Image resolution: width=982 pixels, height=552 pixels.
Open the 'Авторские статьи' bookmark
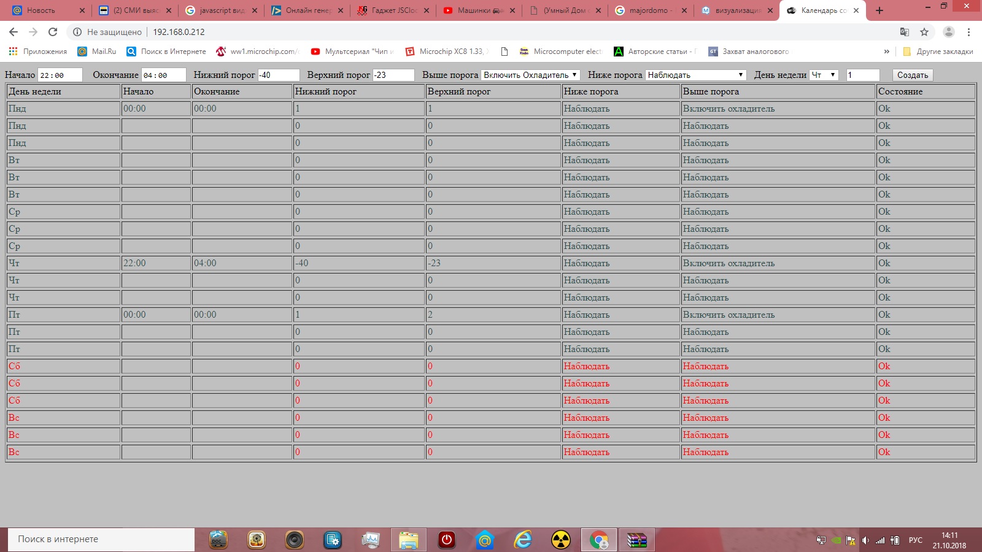click(655, 52)
